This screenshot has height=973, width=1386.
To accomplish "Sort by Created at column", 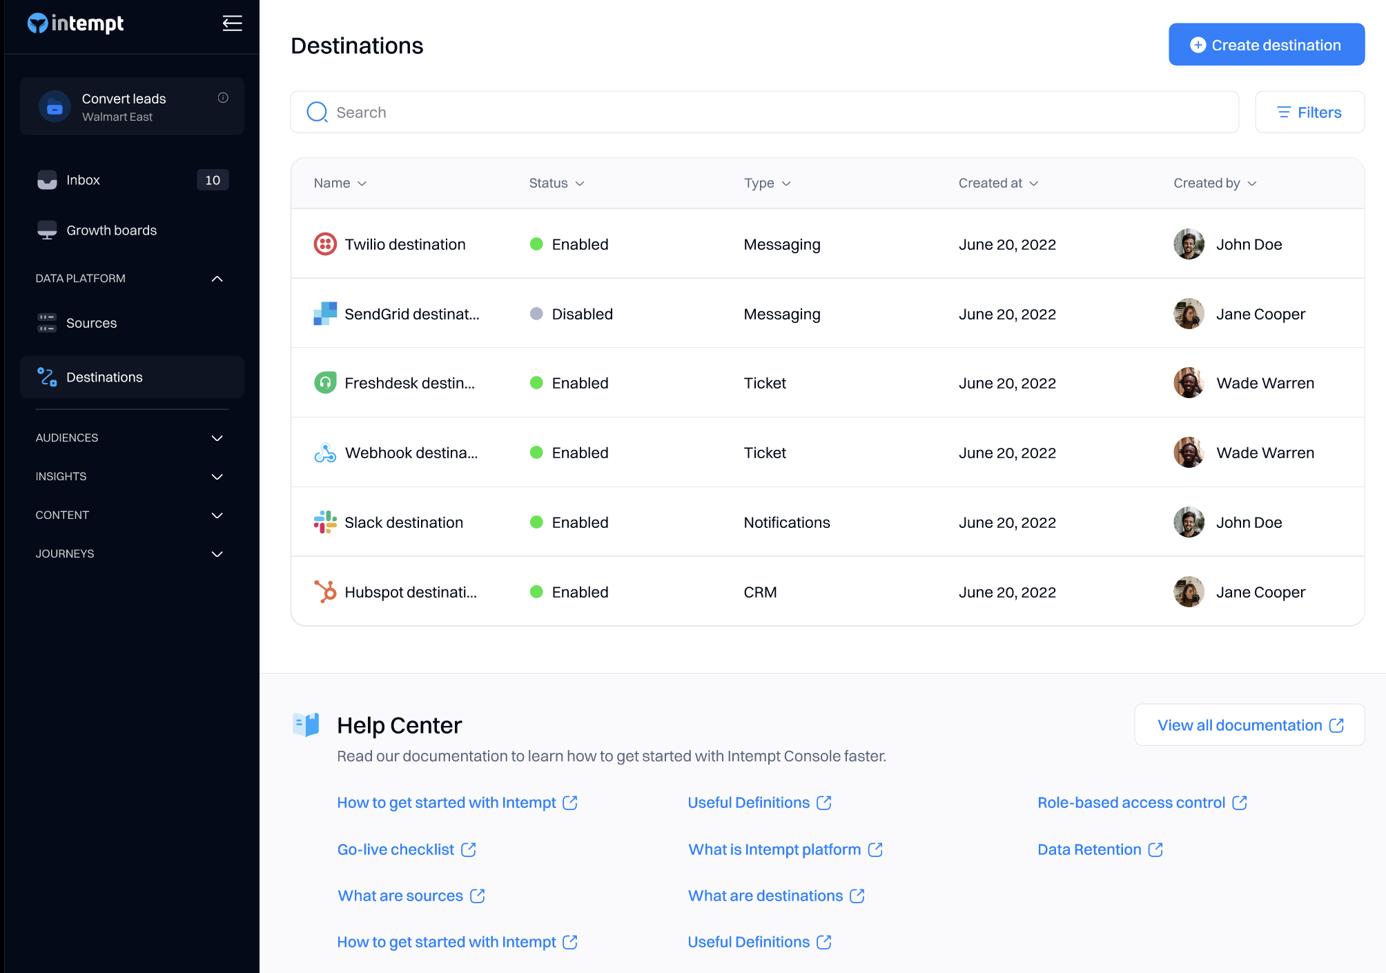I will point(997,183).
